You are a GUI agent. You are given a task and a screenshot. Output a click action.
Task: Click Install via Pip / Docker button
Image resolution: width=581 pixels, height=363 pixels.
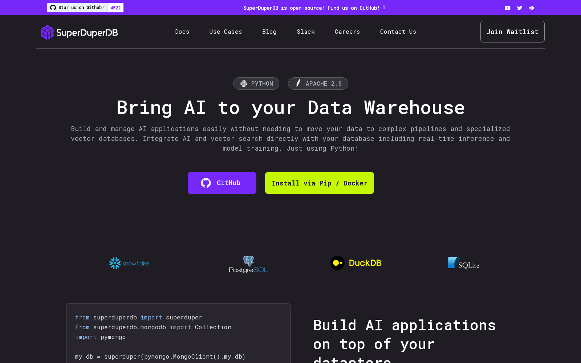(x=320, y=183)
